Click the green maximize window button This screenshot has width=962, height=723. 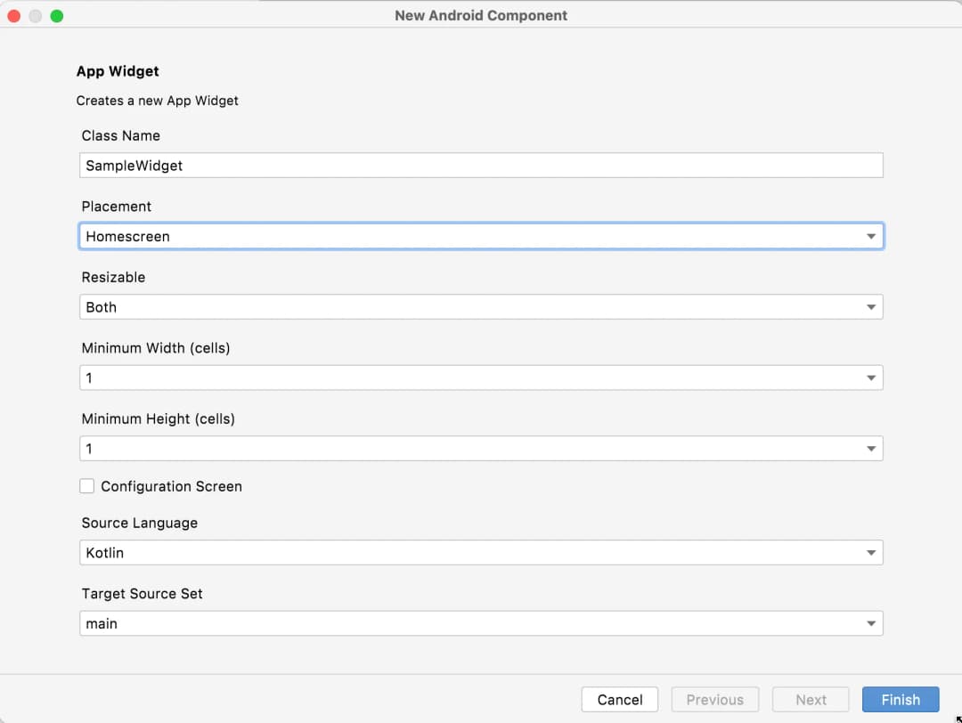[57, 16]
